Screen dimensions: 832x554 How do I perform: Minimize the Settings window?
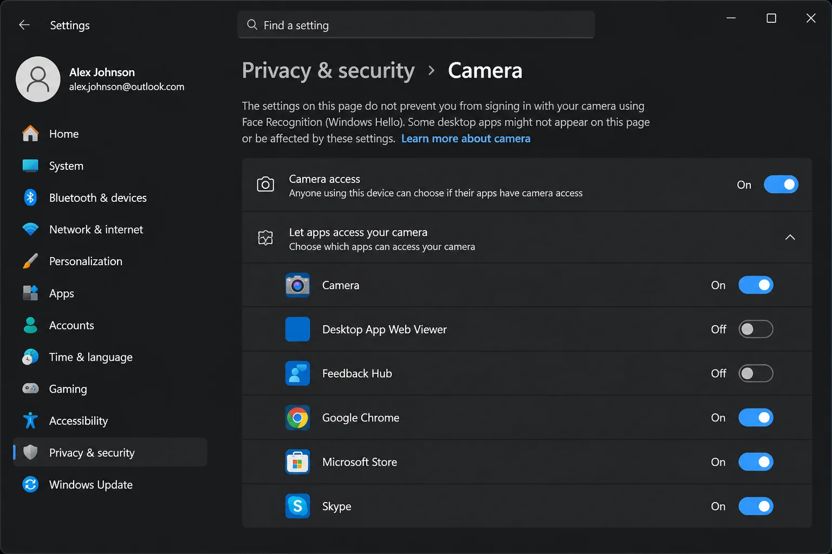[x=731, y=18]
